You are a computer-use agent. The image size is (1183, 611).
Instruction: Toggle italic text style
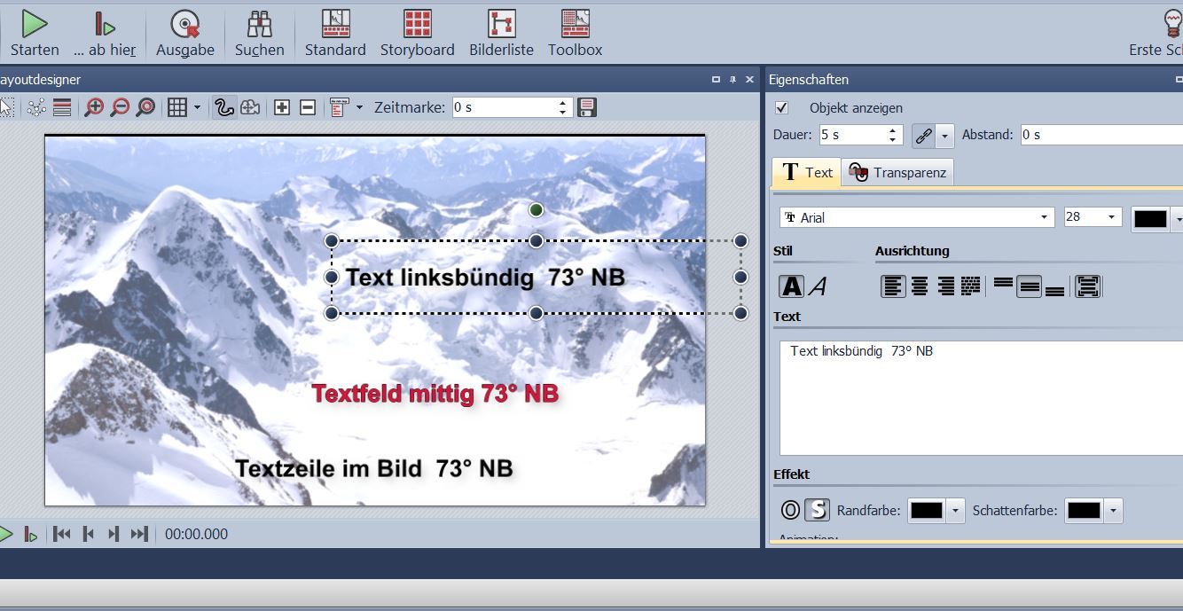click(x=819, y=286)
